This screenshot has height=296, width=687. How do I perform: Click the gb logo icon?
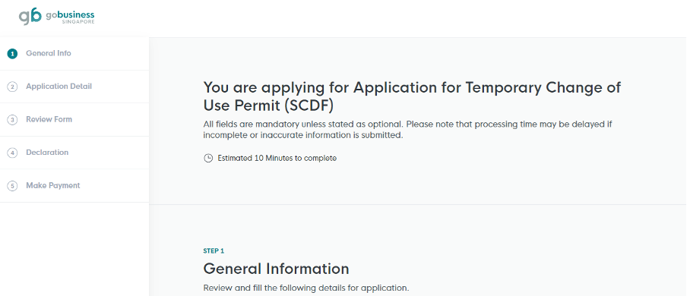pyautogui.click(x=30, y=17)
